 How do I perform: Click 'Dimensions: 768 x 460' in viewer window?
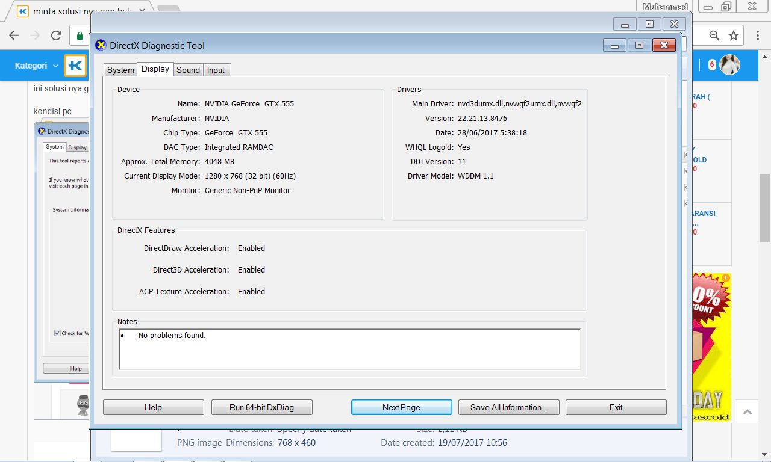click(270, 443)
